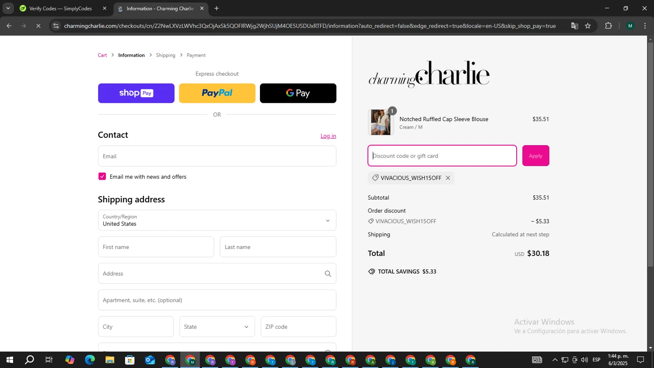Click the ESP language indicator in tray

596,360
